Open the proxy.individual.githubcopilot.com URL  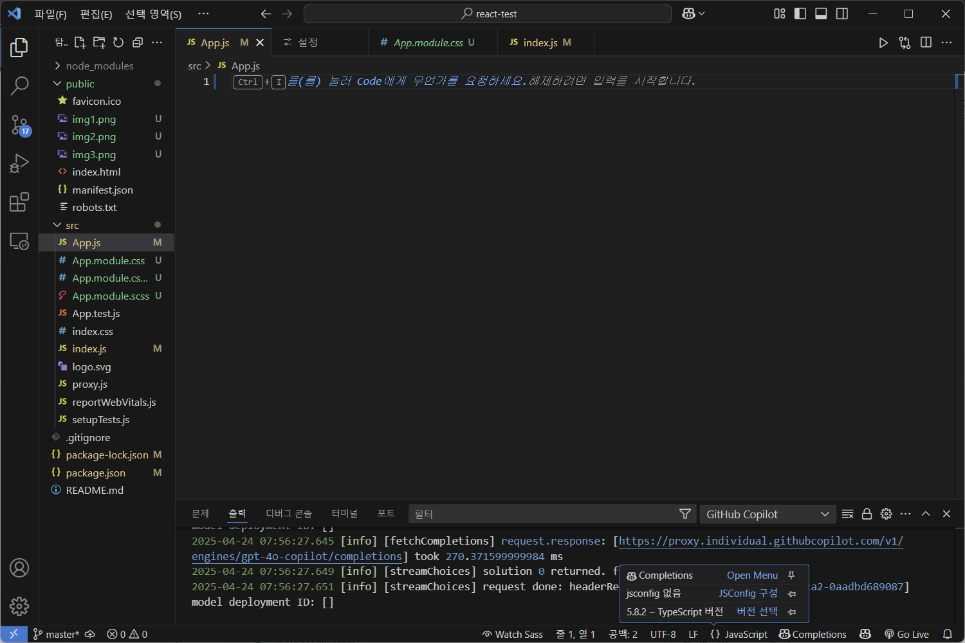[760, 541]
